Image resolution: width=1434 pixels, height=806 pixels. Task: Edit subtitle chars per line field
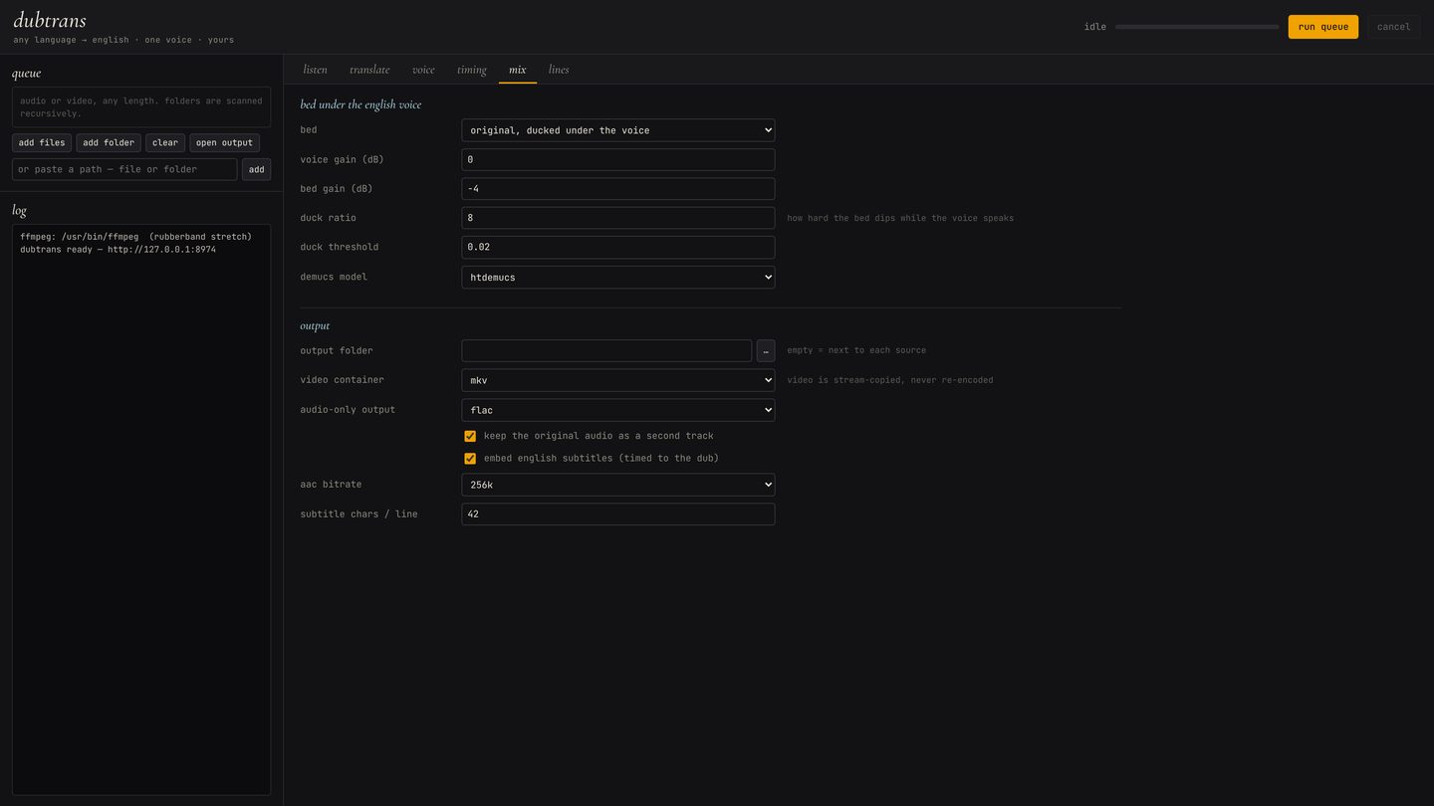point(617,514)
